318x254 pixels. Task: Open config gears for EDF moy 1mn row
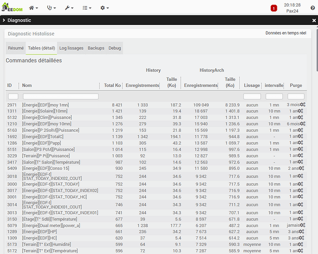pyautogui.click(x=302, y=104)
